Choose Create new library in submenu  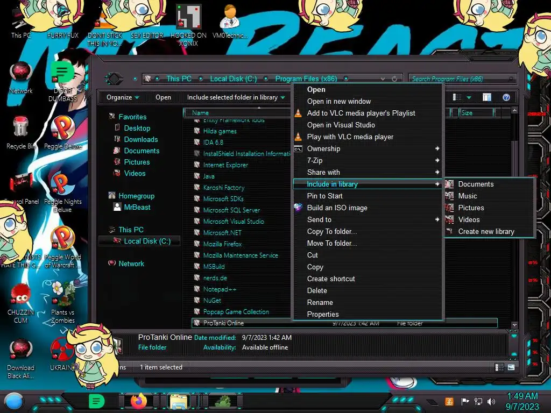click(489, 231)
